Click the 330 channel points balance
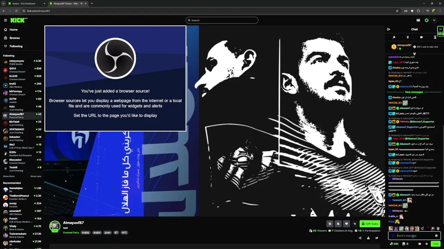The height and width of the screenshot is (249, 444). 394,244
